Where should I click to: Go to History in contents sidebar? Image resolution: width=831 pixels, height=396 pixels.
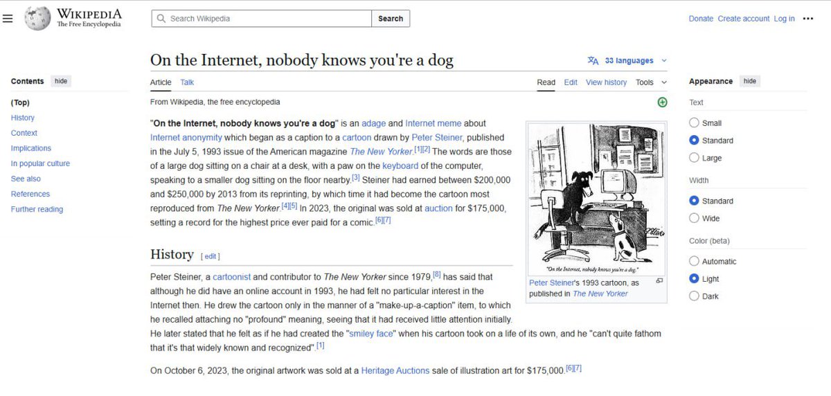23,118
